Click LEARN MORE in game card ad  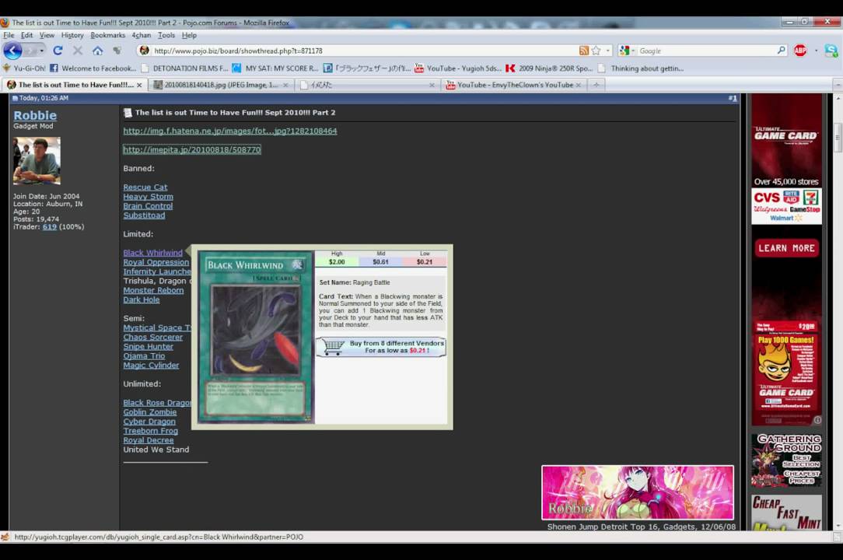tap(786, 248)
